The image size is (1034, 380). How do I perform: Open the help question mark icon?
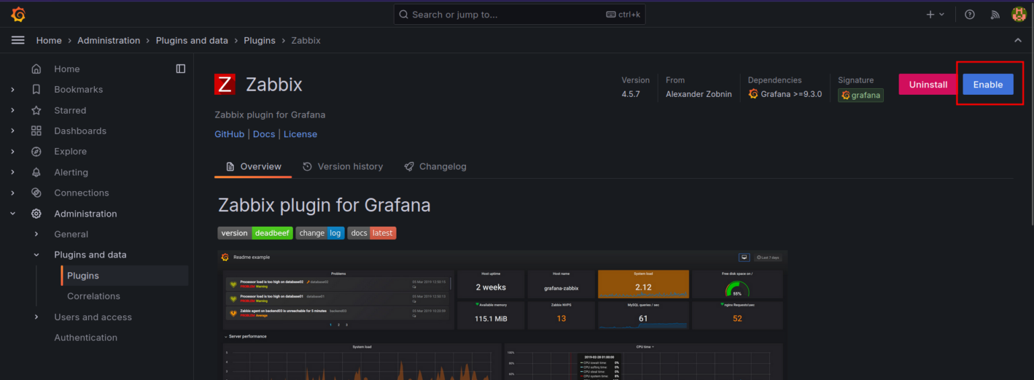pyautogui.click(x=969, y=14)
